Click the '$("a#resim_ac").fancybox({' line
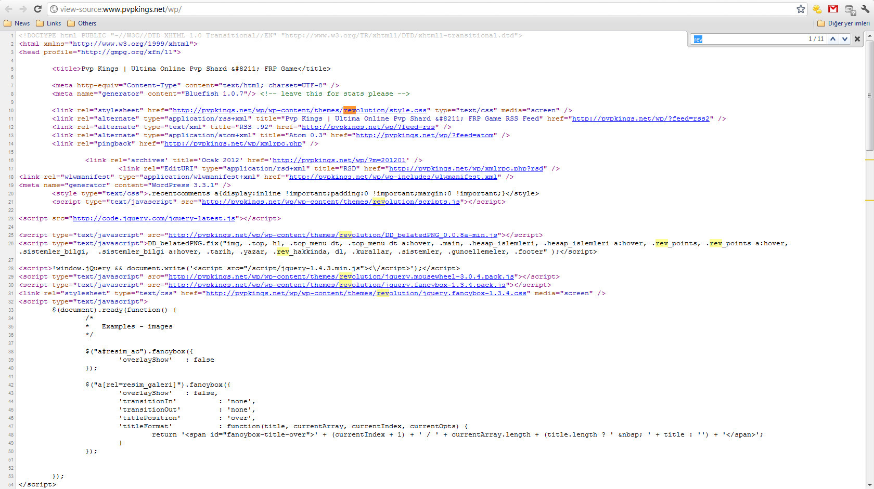 [x=139, y=351]
